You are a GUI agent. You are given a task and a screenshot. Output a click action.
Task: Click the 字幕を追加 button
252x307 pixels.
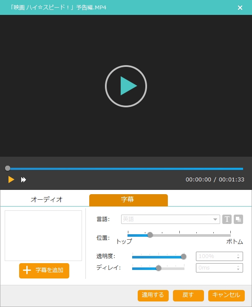tap(44, 270)
